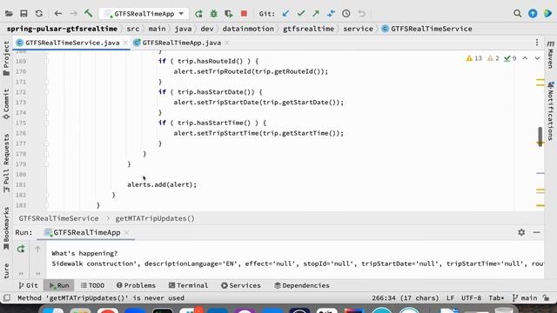
Task: Open the Git tool window tab
Action: tap(28, 285)
